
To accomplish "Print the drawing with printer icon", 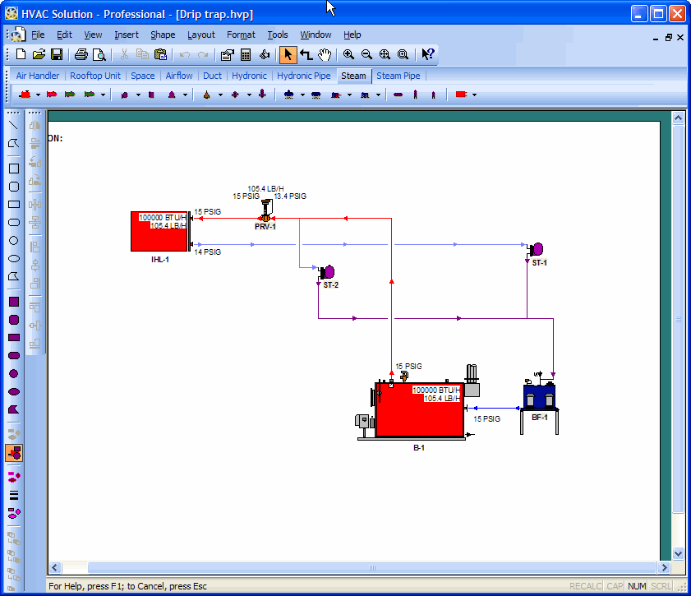I will click(x=81, y=54).
